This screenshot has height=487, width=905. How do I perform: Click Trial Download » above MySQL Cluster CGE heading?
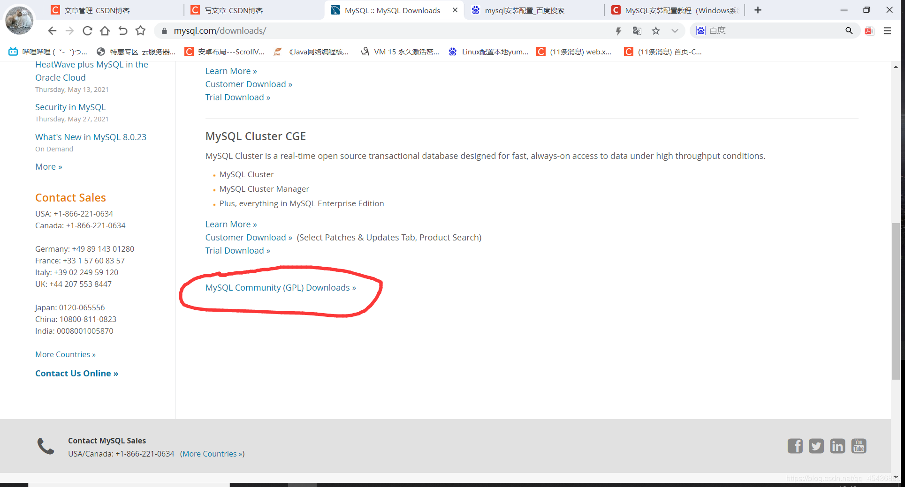pos(238,97)
